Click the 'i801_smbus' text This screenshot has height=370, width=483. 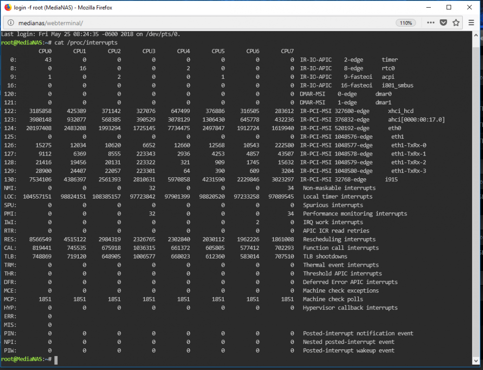(x=398, y=85)
